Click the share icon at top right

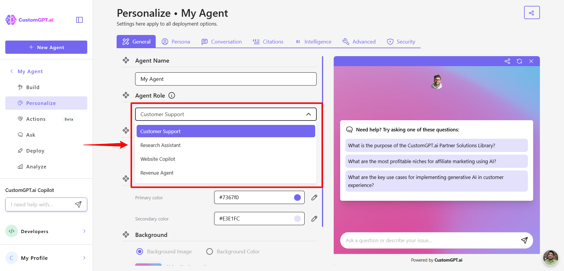(532, 13)
